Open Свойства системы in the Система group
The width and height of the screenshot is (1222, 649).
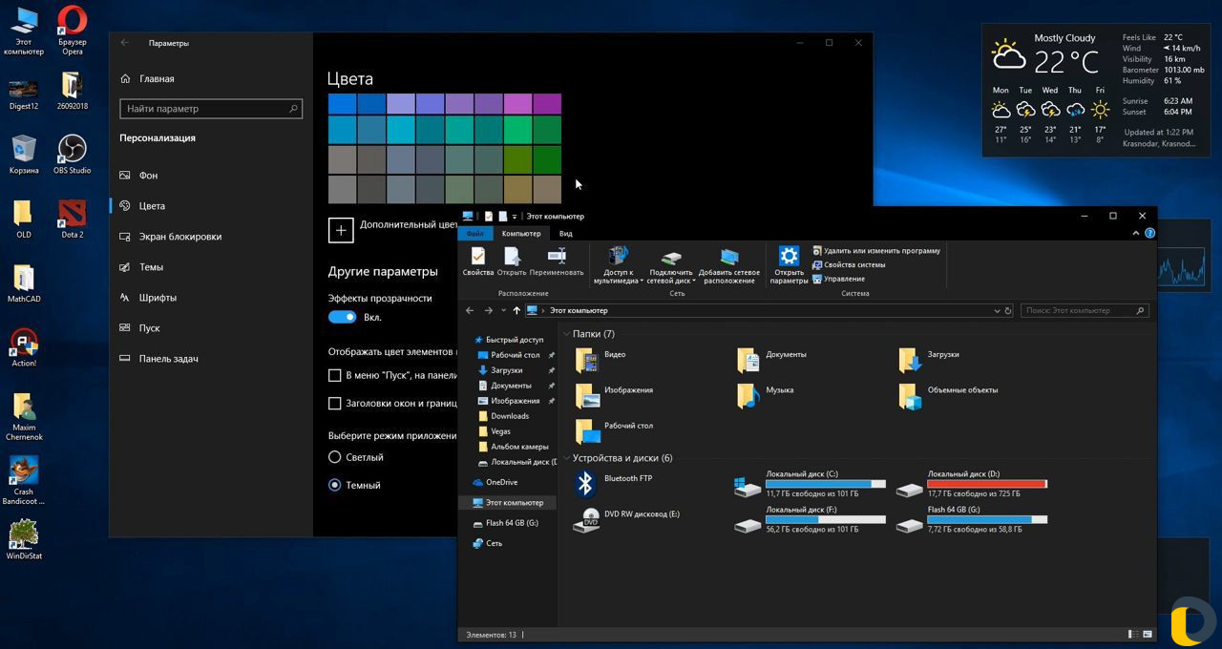854,264
